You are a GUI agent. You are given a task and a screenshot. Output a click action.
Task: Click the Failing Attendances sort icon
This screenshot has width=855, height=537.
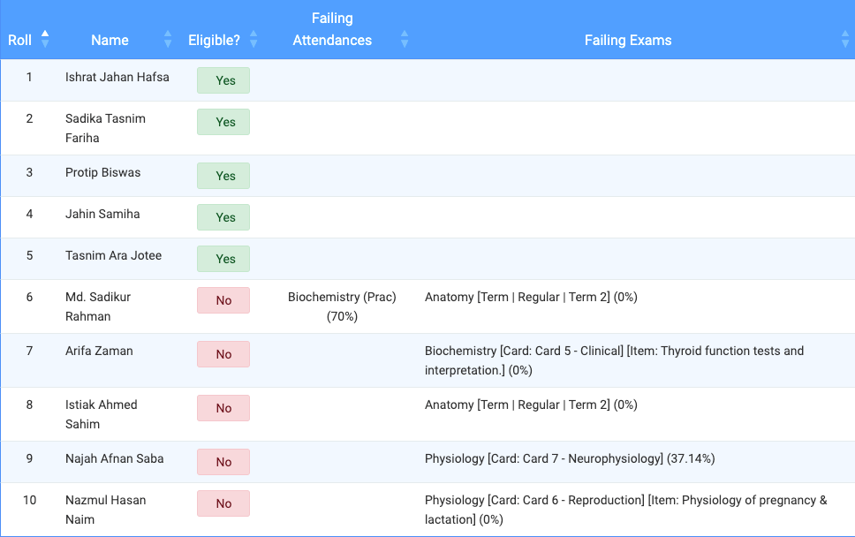point(405,39)
